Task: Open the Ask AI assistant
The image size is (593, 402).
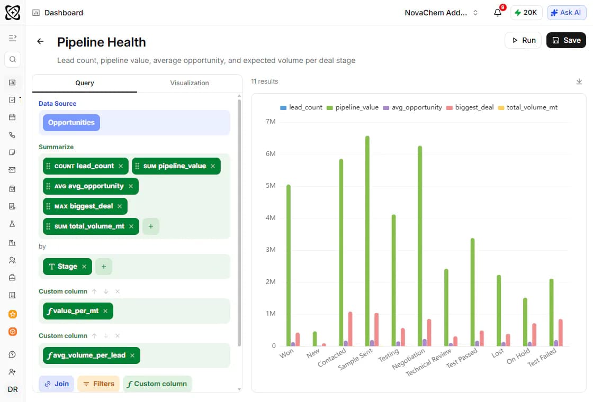Action: point(567,13)
